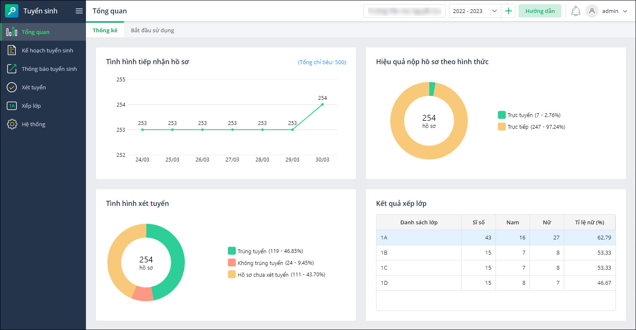Expand the 2022 - 2023 school year dropdown
This screenshot has height=330, width=636.
click(494, 11)
